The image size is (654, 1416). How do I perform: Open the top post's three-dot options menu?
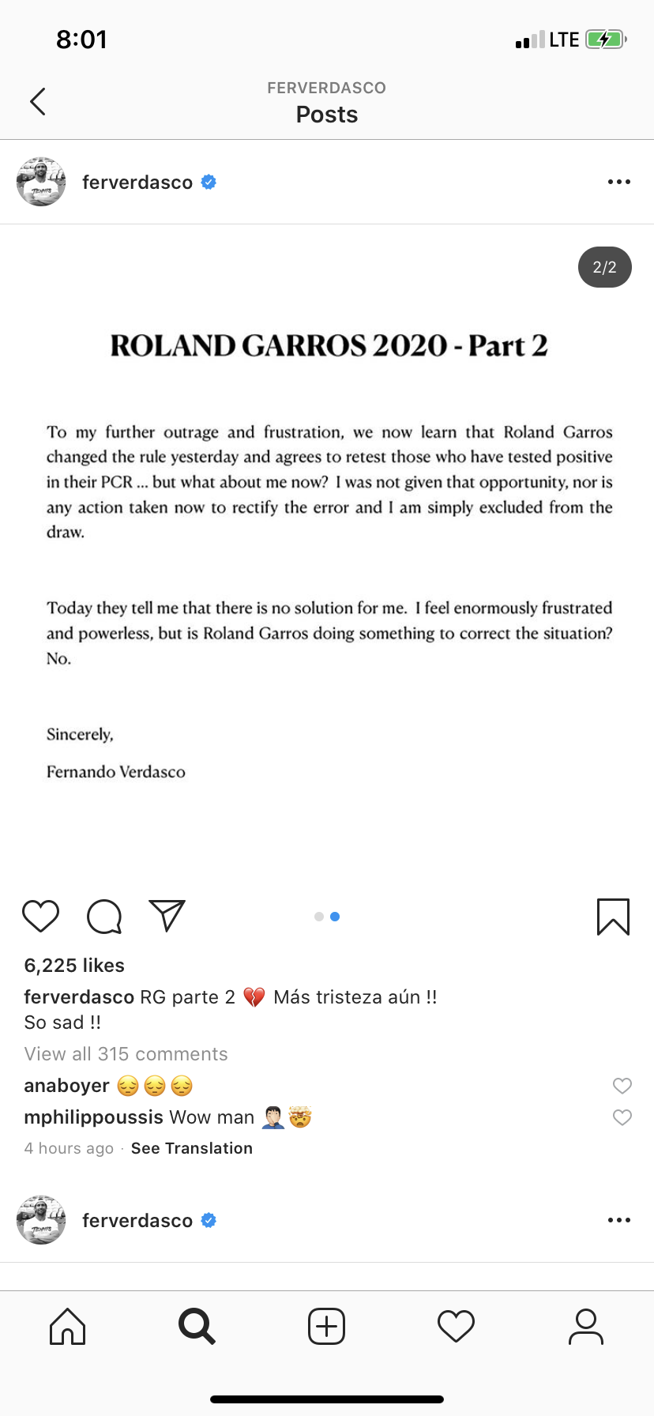619,183
